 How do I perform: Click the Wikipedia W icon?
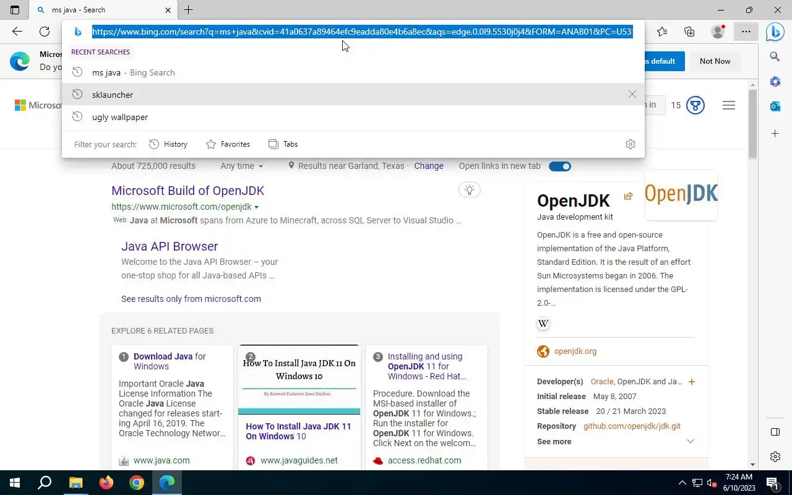point(543,324)
